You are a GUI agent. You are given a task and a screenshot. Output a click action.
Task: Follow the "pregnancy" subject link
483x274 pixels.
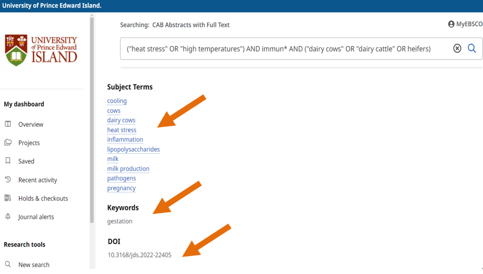coord(121,188)
